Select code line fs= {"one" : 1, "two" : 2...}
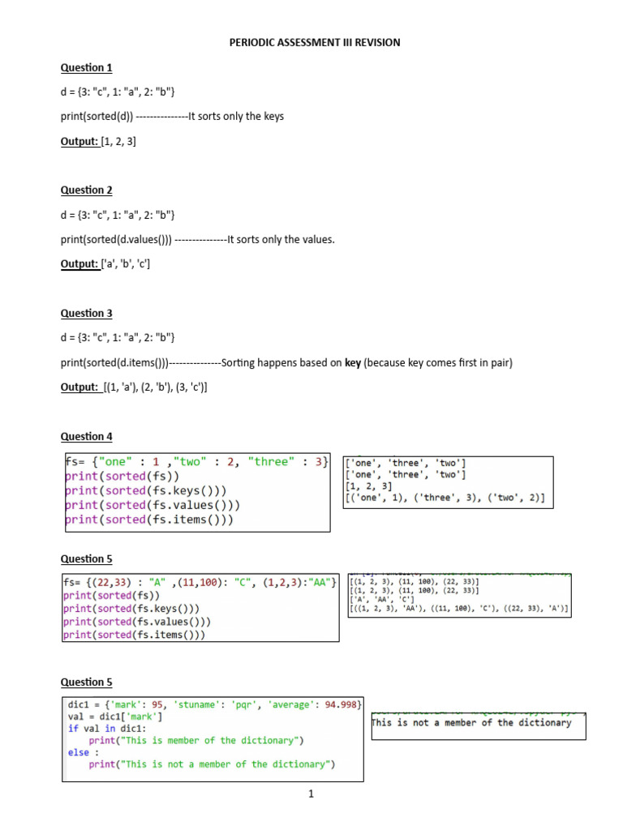 [x=196, y=461]
